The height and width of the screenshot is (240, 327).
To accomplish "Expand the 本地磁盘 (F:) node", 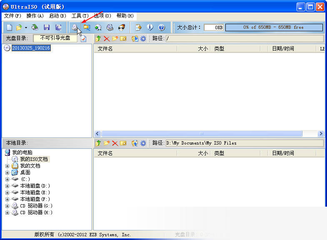I will pos(7,199).
